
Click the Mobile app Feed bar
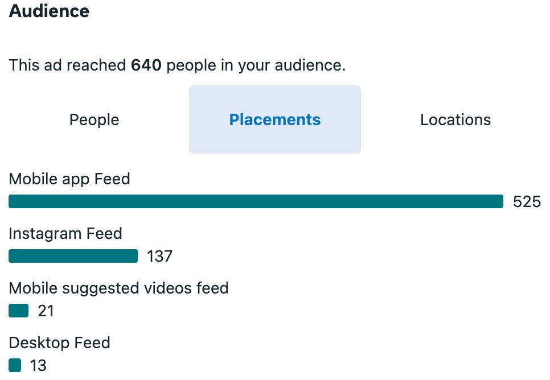(x=256, y=201)
